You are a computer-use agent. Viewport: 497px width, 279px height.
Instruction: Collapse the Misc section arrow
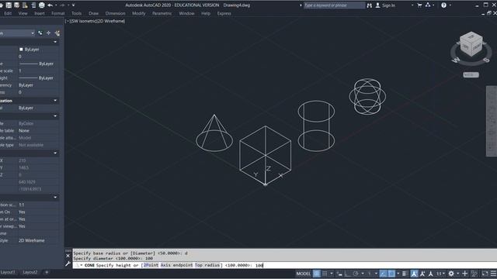click(x=55, y=198)
